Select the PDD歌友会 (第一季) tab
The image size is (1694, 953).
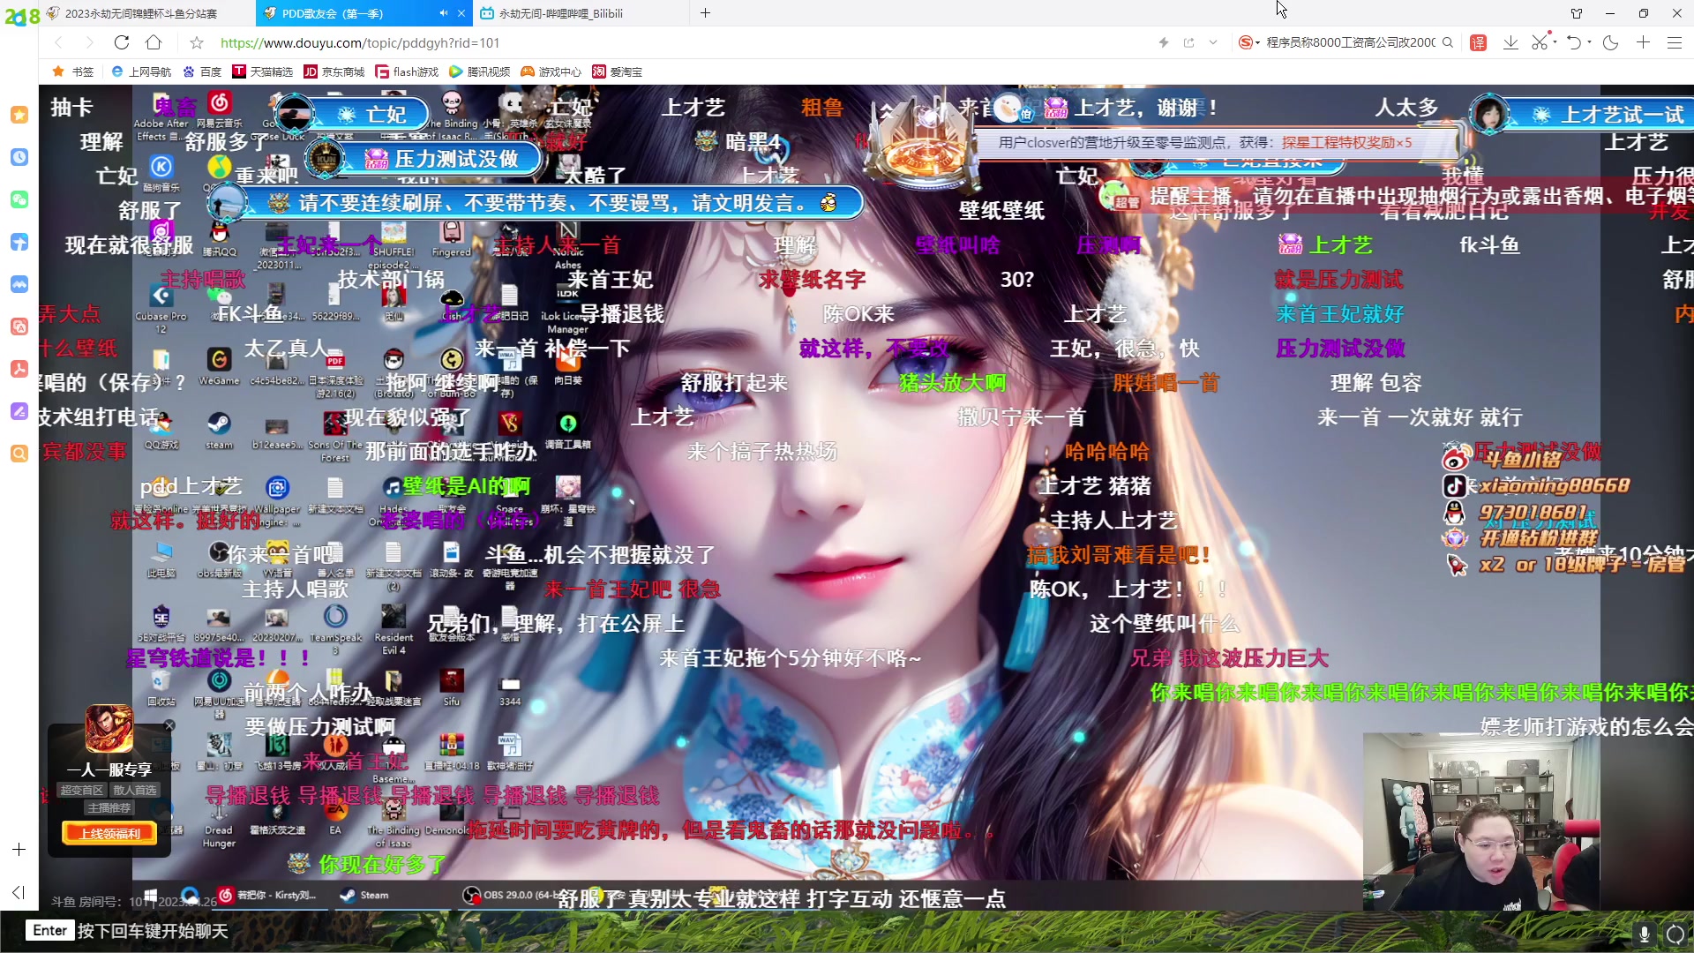click(x=364, y=13)
